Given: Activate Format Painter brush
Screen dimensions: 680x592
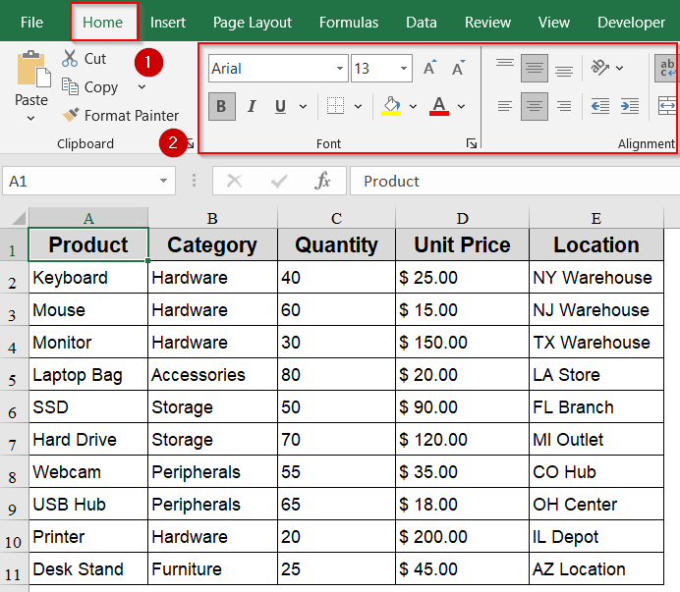Looking at the screenshot, I should click(70, 115).
